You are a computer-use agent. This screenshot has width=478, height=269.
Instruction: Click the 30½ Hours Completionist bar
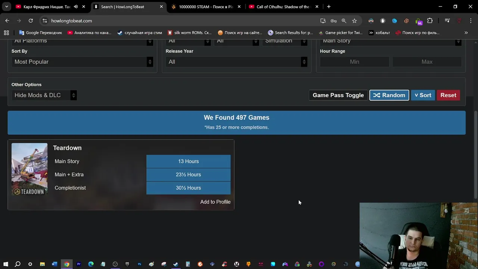(188, 188)
